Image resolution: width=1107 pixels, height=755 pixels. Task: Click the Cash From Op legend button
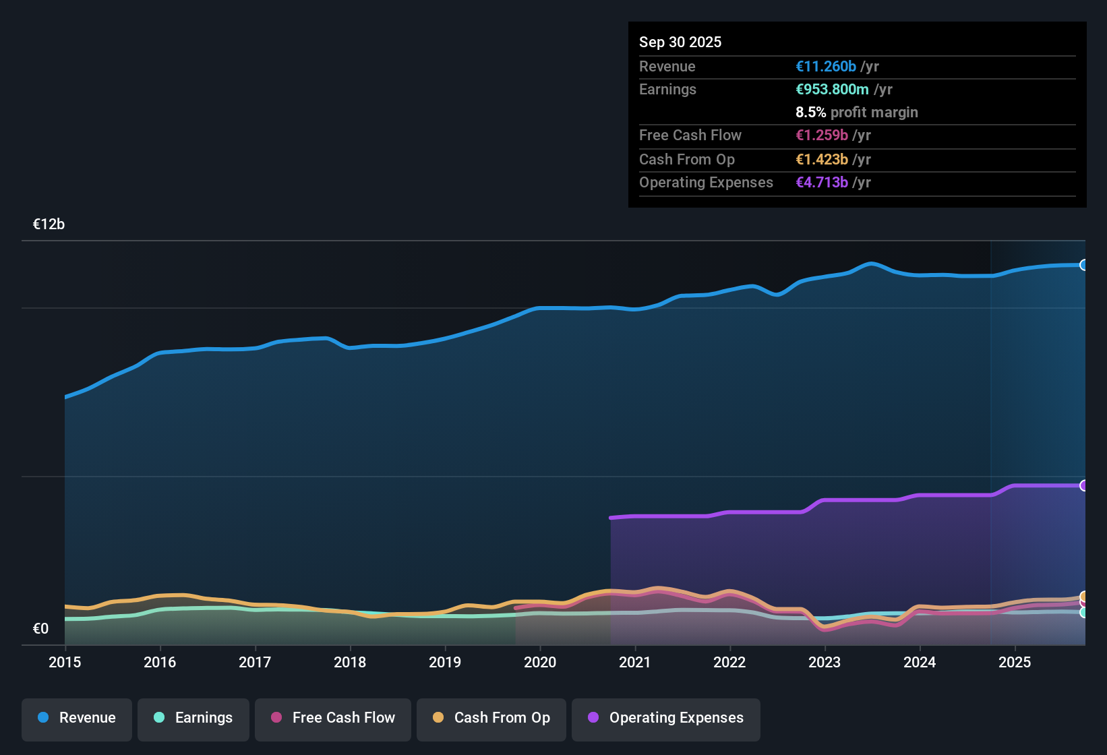tap(491, 719)
